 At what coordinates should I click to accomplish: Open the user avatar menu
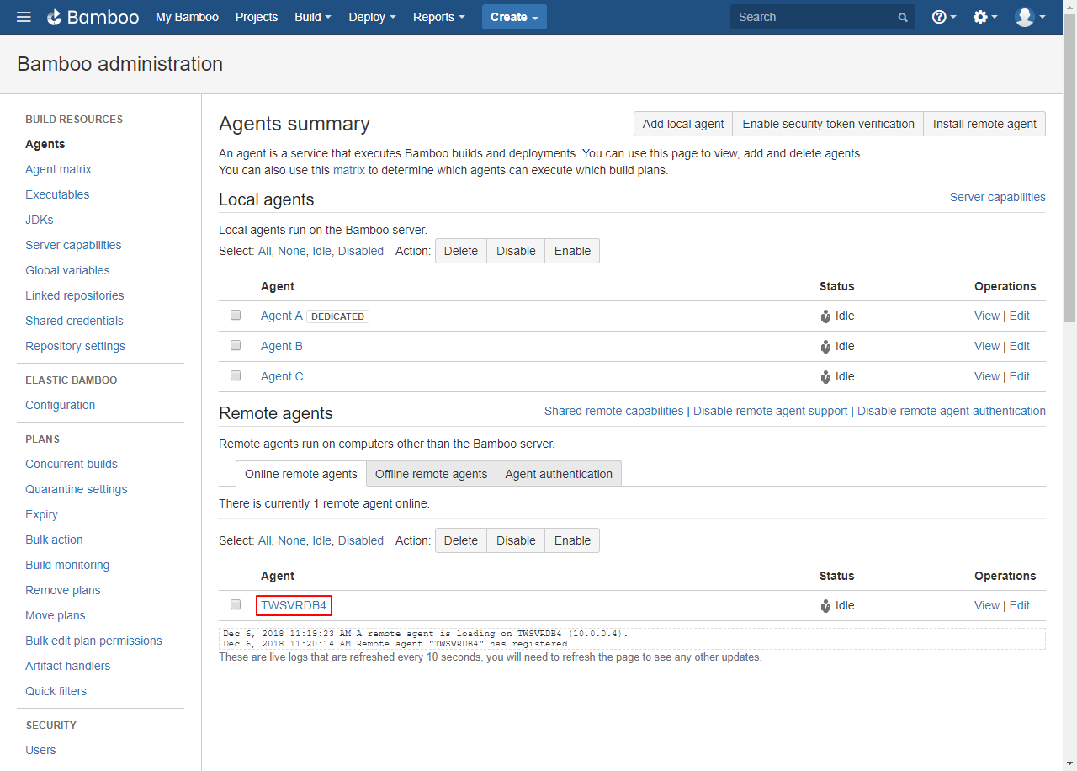point(1030,17)
